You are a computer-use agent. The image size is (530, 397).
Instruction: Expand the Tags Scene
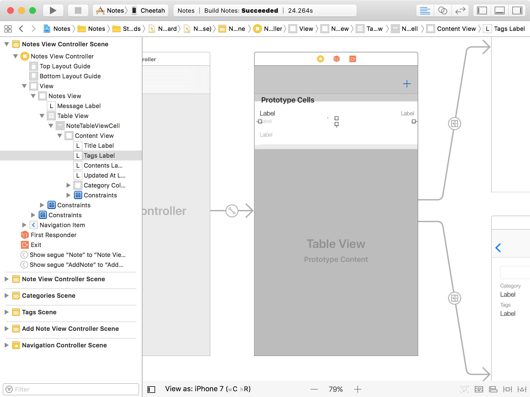click(7, 312)
